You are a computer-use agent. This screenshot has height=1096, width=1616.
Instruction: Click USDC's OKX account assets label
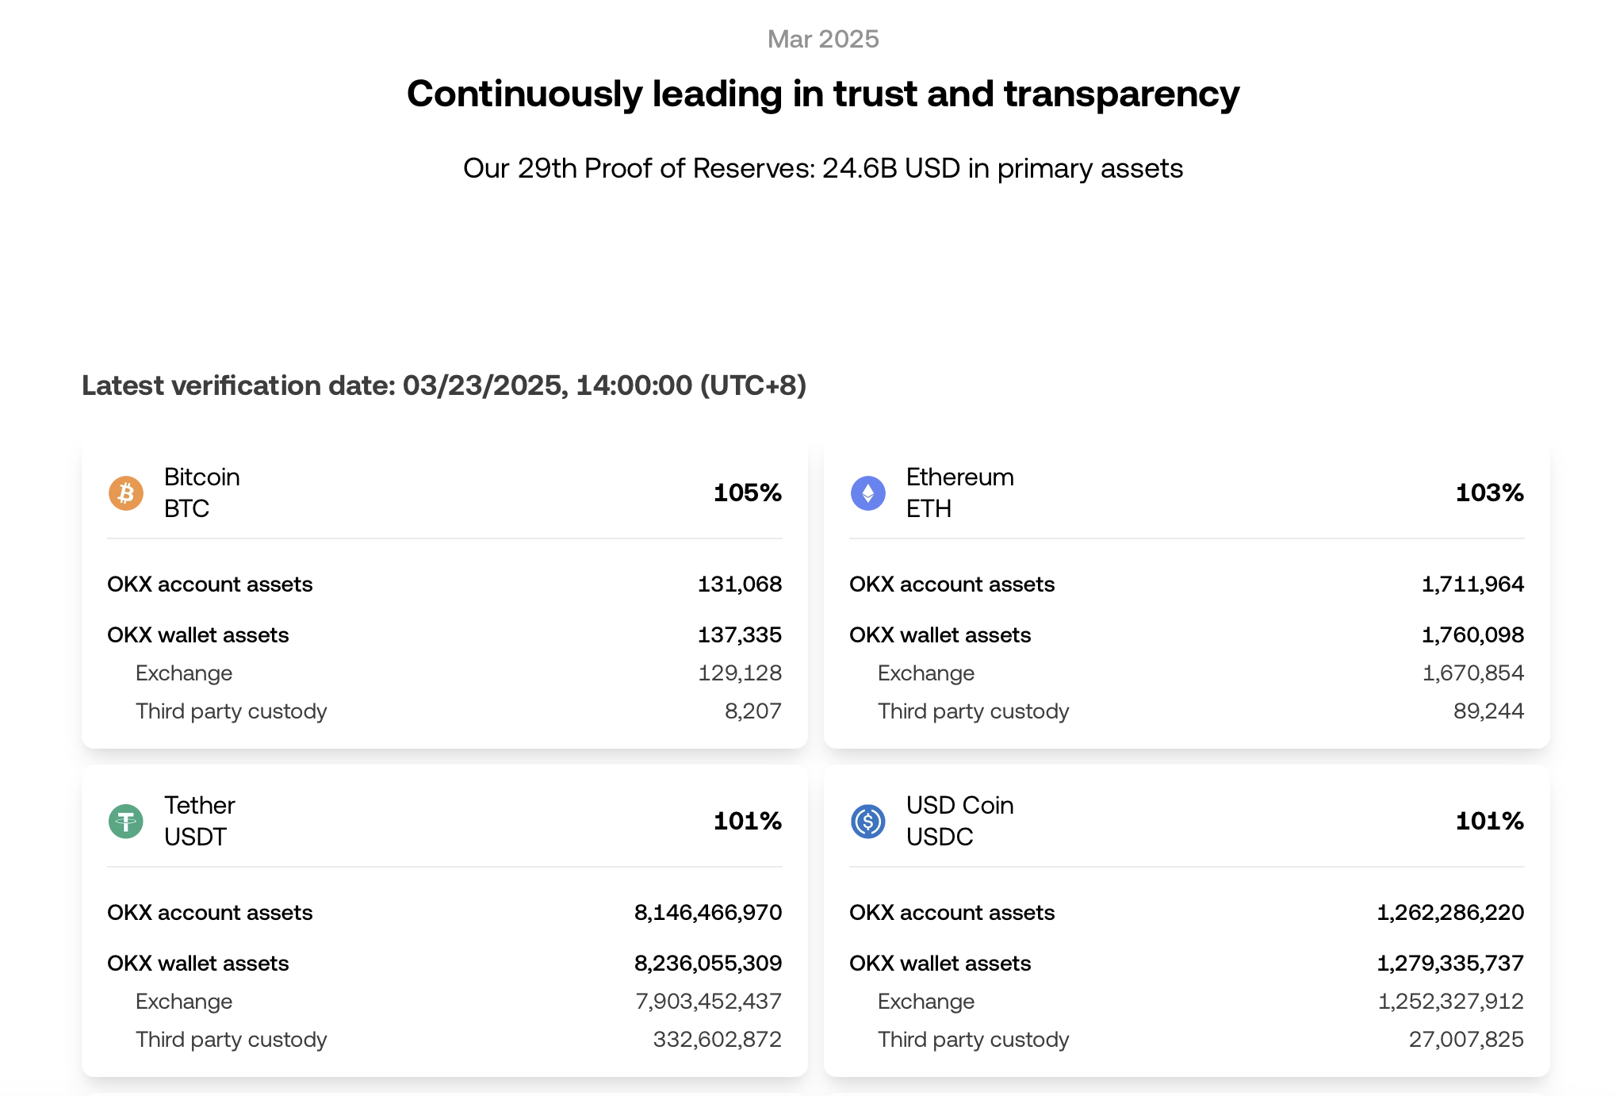[952, 913]
